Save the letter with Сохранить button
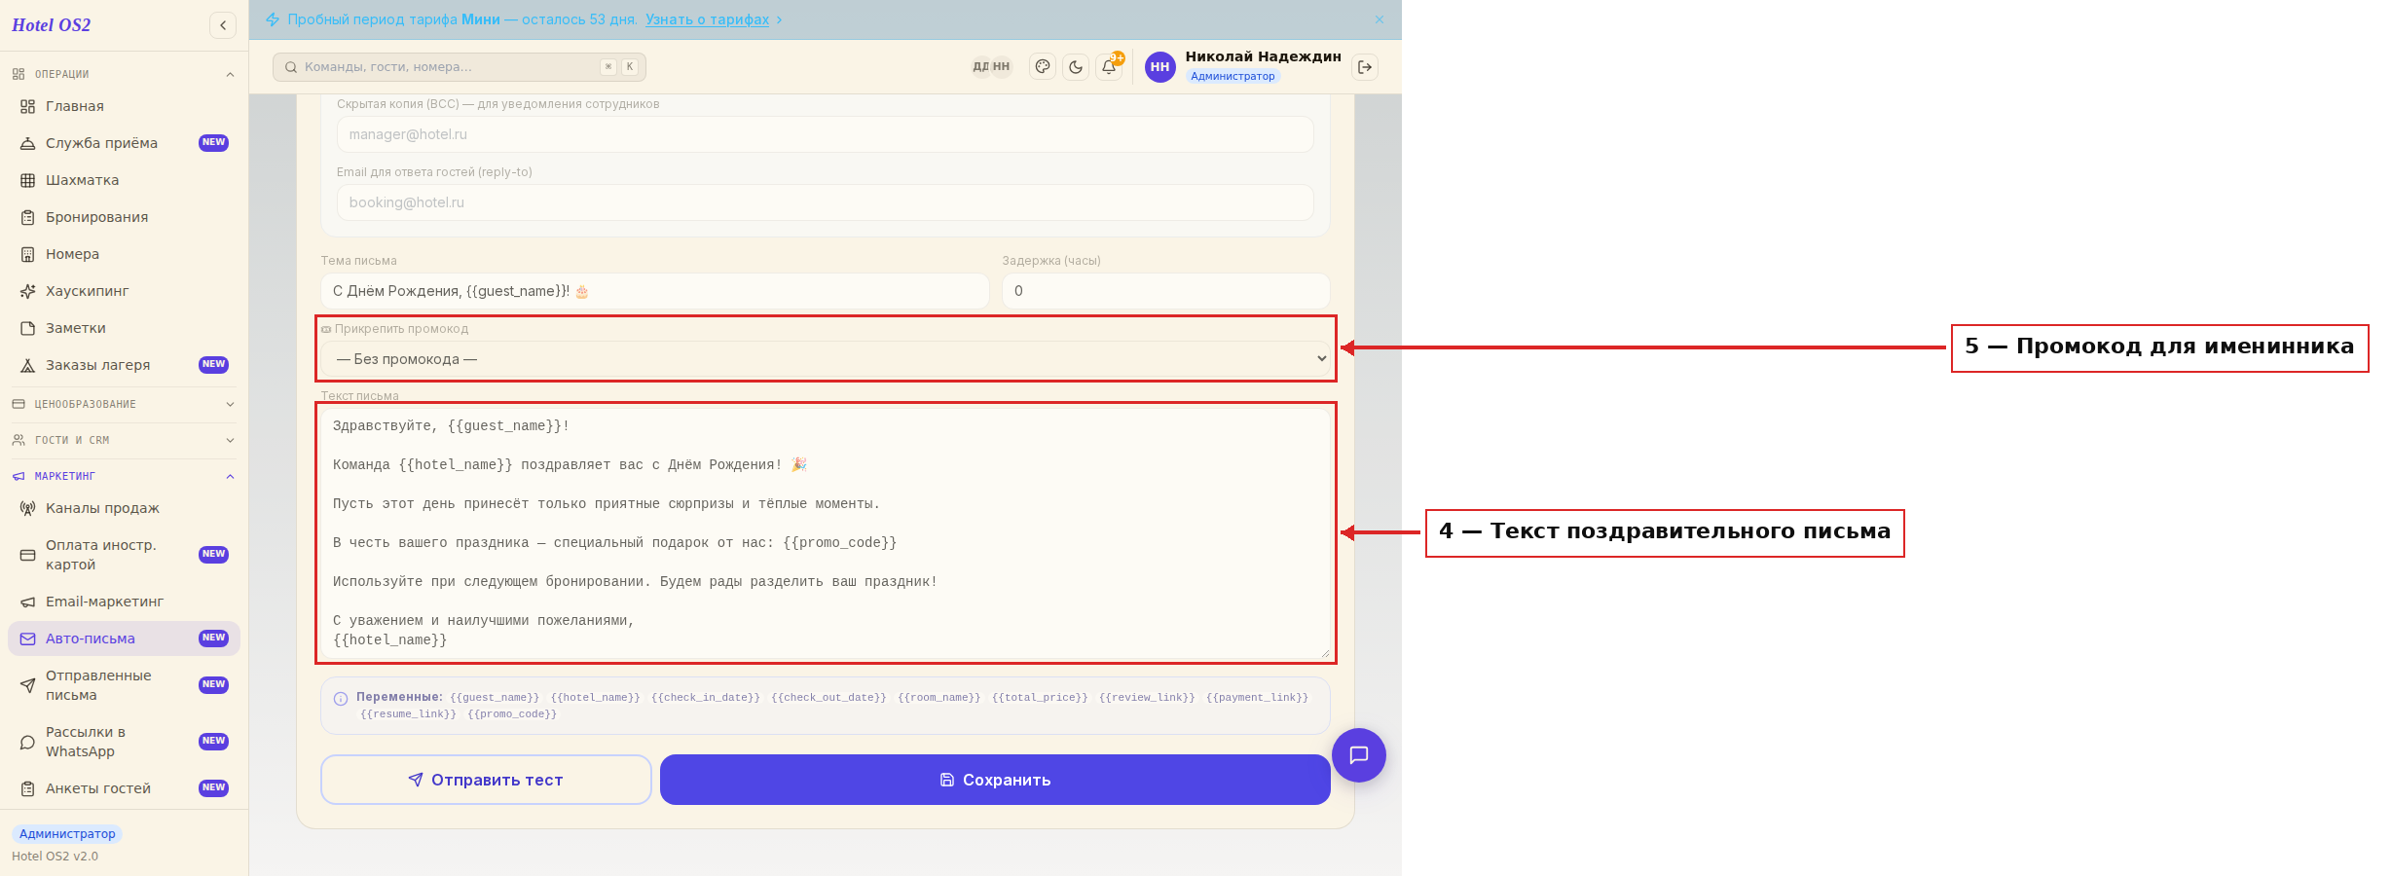Image resolution: width=2392 pixels, height=876 pixels. (x=995, y=780)
